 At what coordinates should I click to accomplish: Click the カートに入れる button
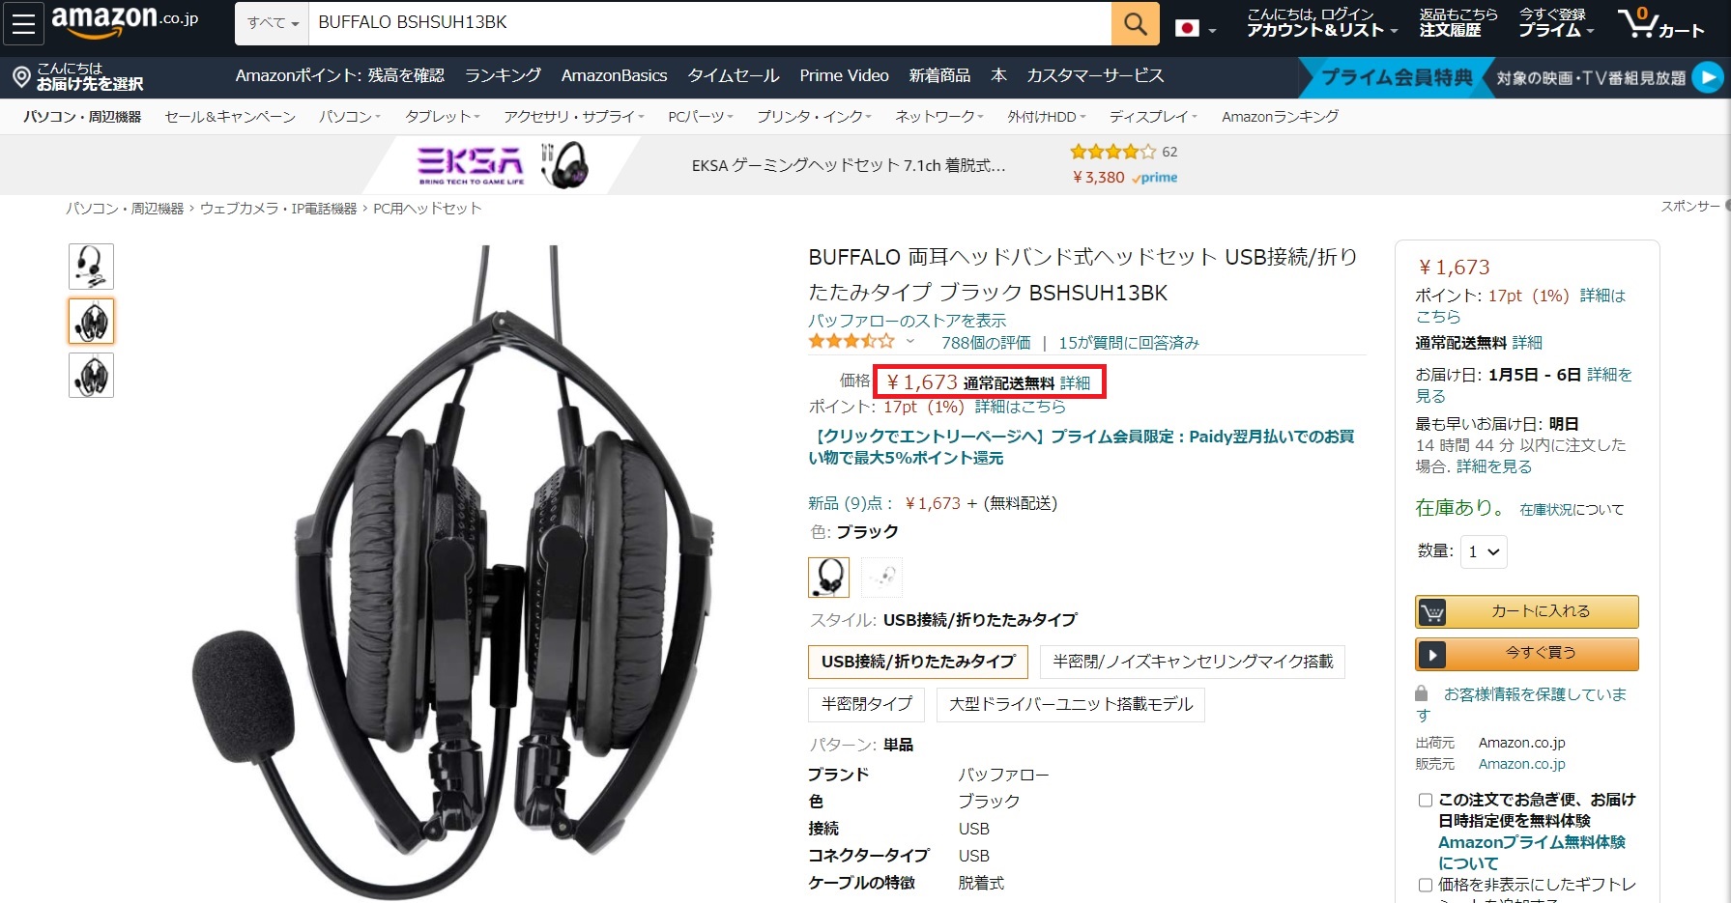tap(1527, 611)
